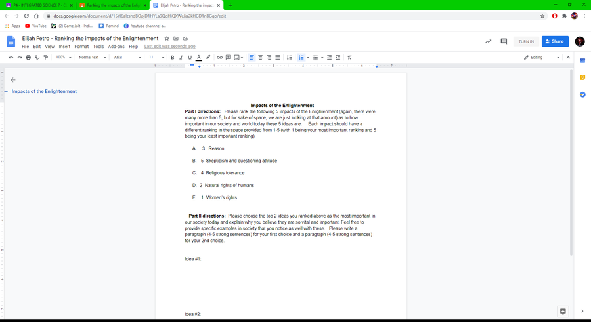This screenshot has width=591, height=322.
Task: Open spelling and grammar check icon
Action: point(37,58)
